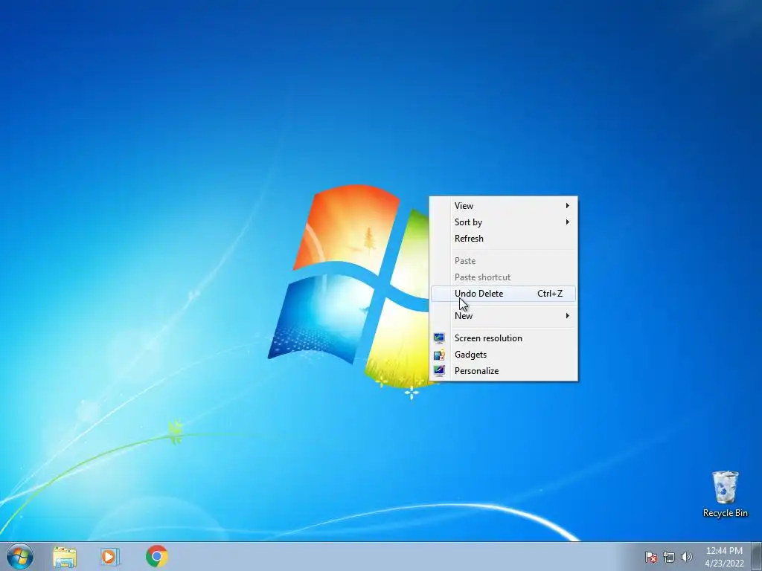Click the greyed-out Paste entry
The image size is (762, 571).
pyautogui.click(x=504, y=261)
